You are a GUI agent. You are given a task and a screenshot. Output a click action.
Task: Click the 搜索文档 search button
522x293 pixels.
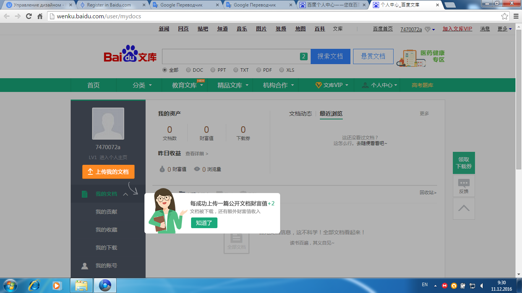click(330, 56)
